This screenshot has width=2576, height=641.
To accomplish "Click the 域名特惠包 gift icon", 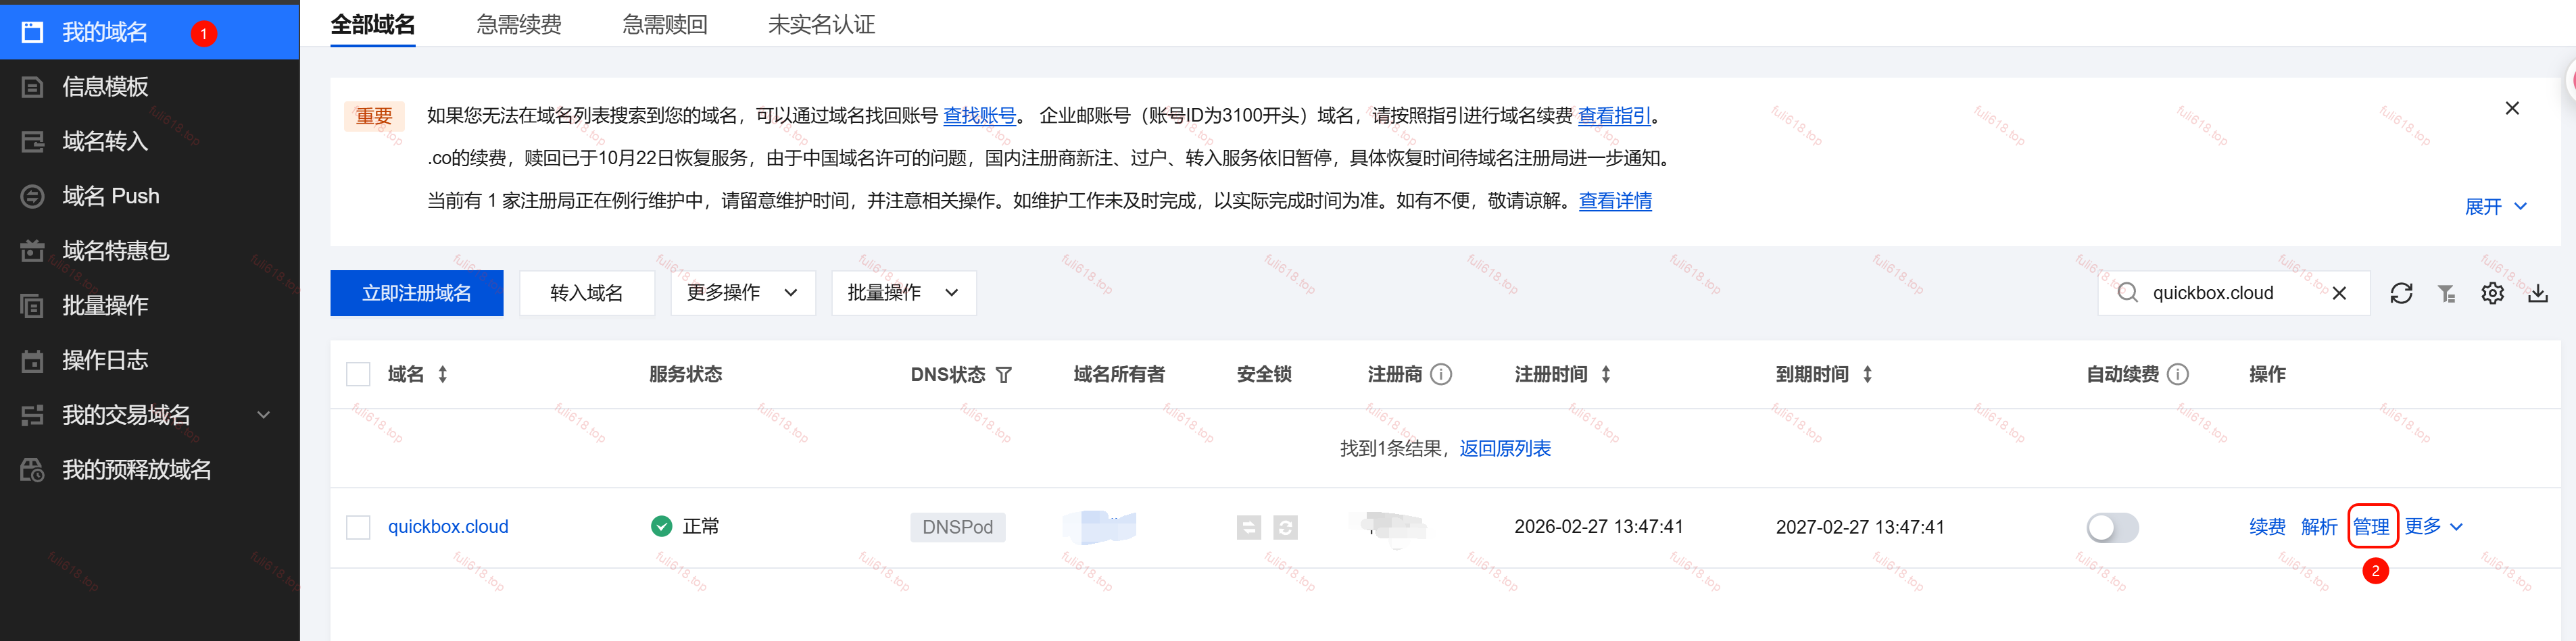I will (x=33, y=251).
